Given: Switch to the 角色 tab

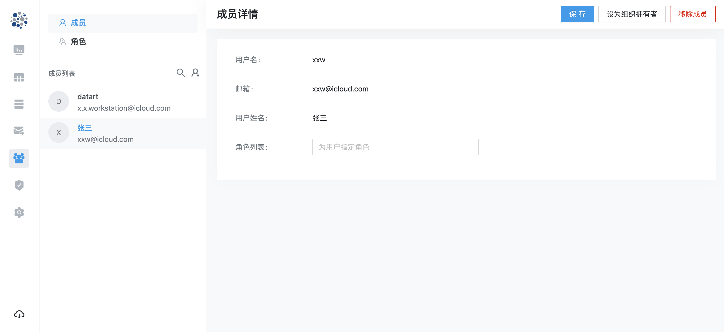Looking at the screenshot, I should (123, 42).
